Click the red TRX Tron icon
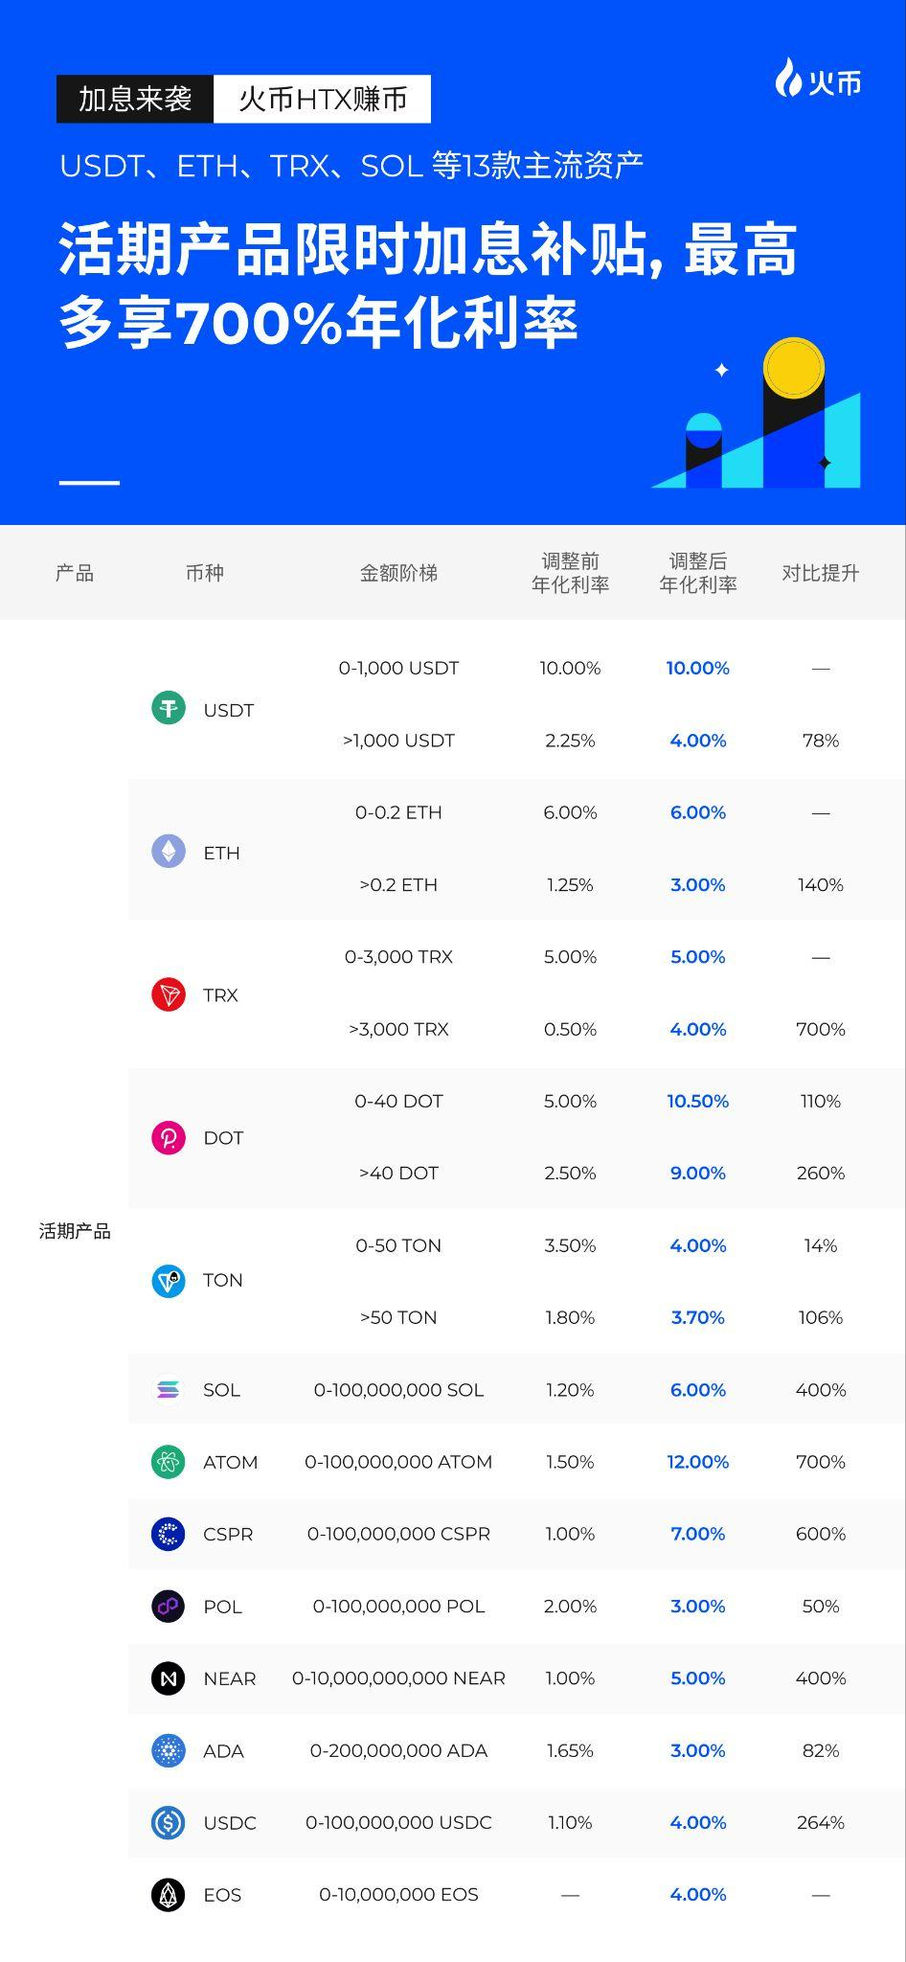 tap(169, 994)
